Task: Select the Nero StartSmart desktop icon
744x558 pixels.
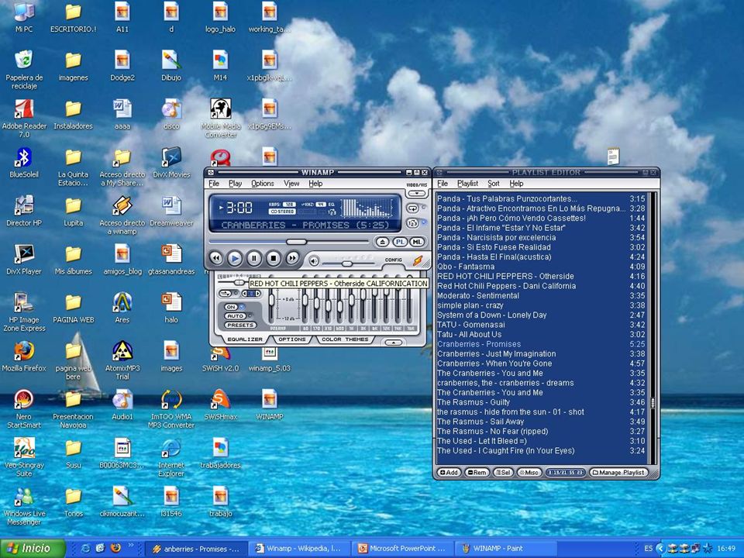Action: tap(24, 409)
